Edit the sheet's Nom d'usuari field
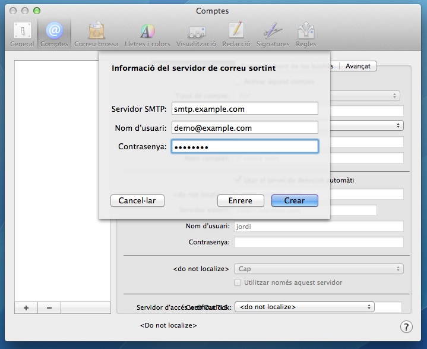The image size is (427, 349). coord(245,127)
